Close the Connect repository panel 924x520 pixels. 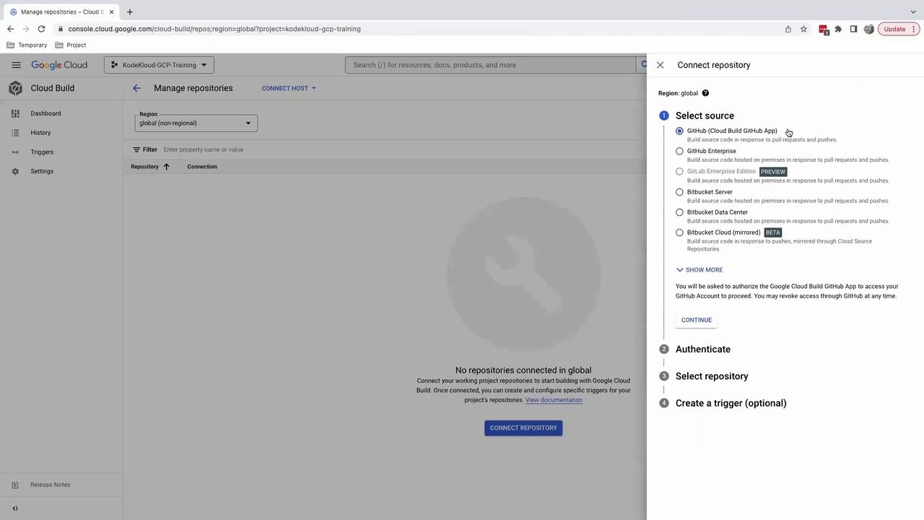660,65
